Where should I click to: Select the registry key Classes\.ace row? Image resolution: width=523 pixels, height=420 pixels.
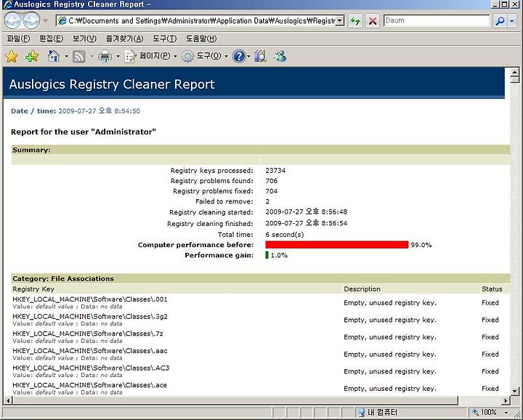(x=261, y=388)
